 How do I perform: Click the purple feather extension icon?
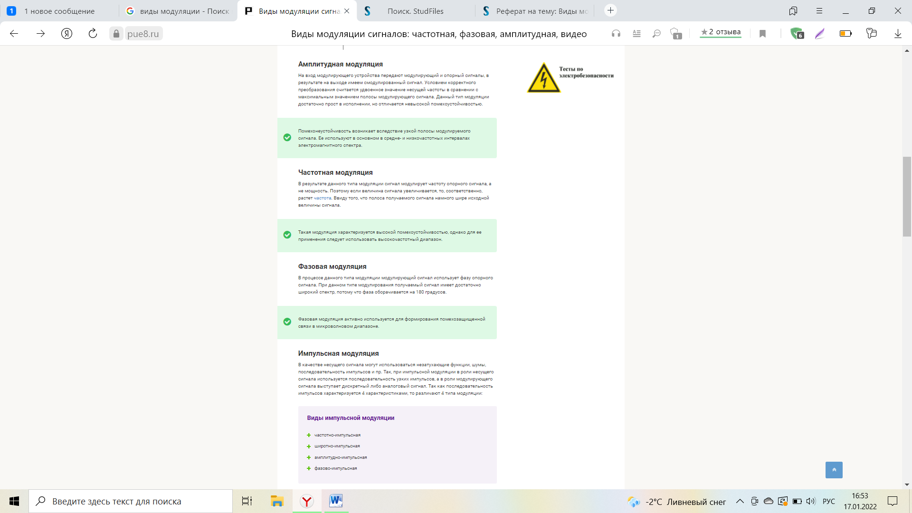(x=820, y=34)
